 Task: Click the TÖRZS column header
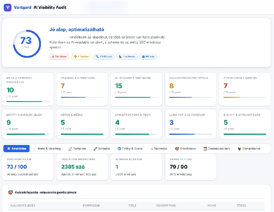[241, 206]
